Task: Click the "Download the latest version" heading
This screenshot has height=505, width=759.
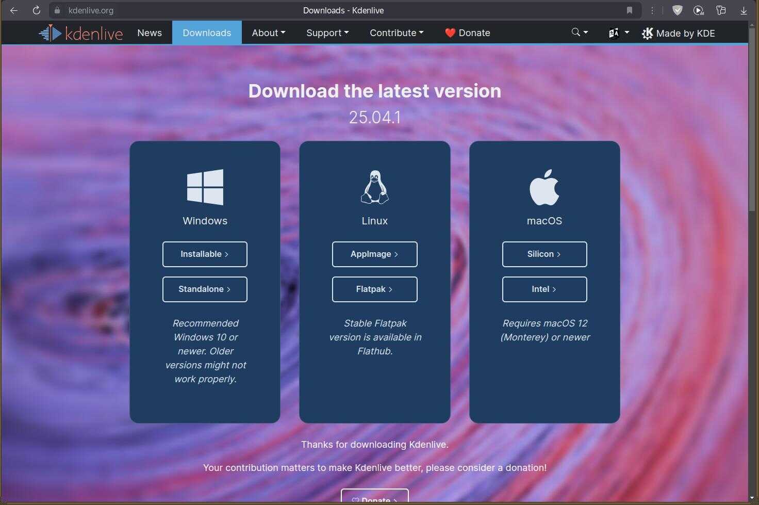Action: [x=375, y=91]
